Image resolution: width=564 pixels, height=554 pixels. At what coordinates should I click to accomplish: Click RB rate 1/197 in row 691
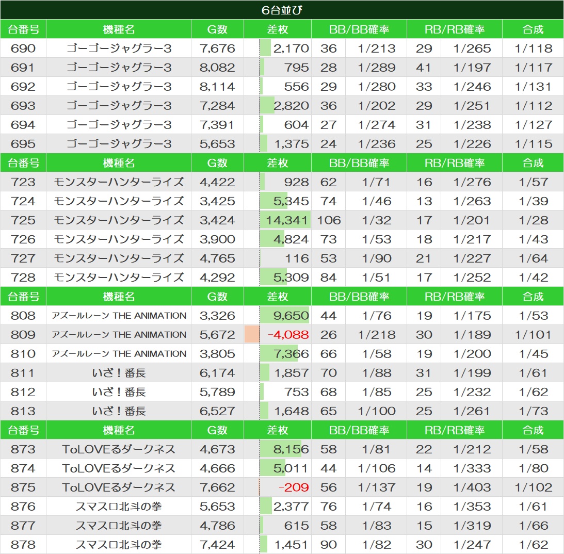472,67
